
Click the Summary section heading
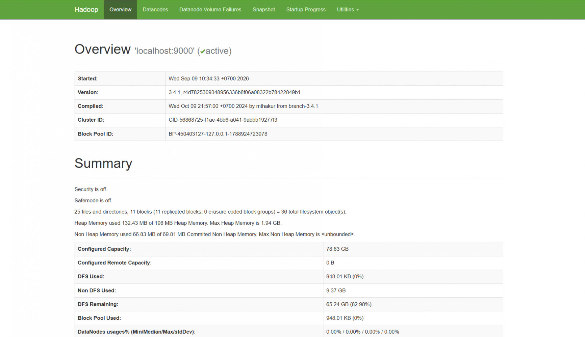click(x=103, y=163)
